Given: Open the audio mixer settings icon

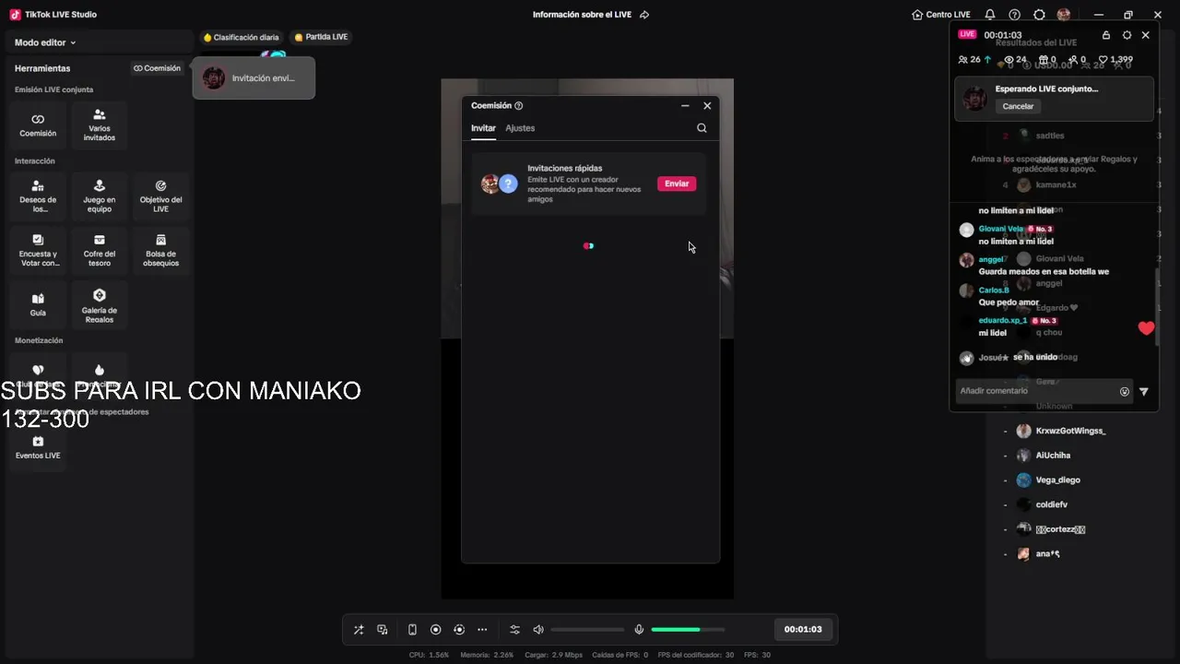Looking at the screenshot, I should click(x=514, y=630).
